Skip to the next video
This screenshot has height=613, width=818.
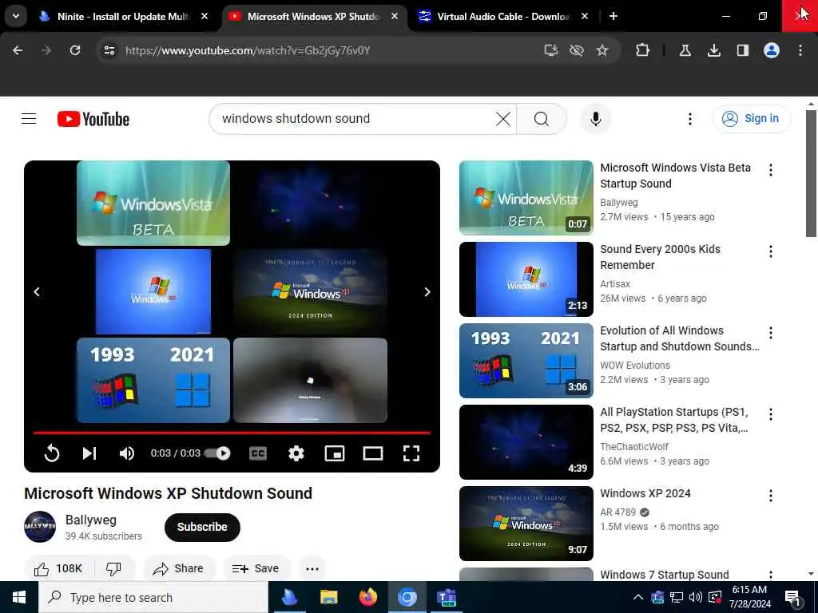click(x=89, y=453)
